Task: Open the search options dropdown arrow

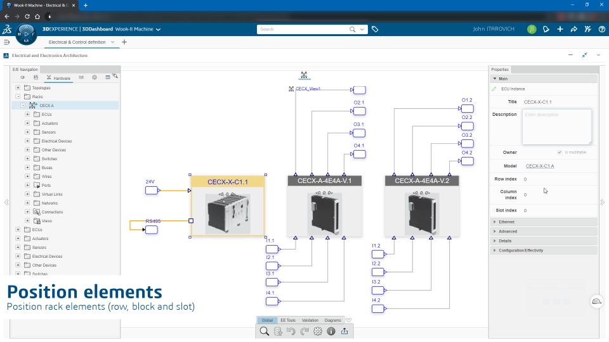Action: coord(362,29)
